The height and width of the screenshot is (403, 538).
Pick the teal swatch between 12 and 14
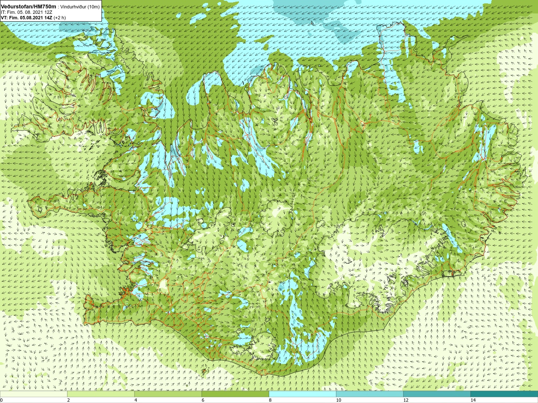pos(437,394)
